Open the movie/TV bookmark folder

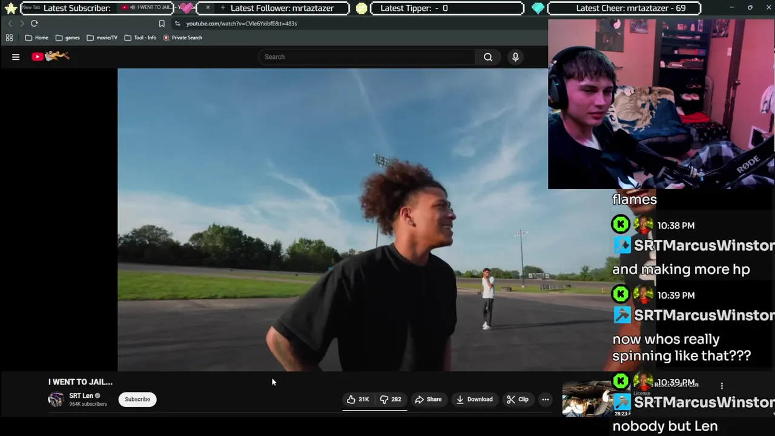102,38
